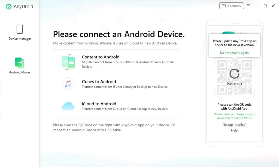Click 'Please scan the QR code' instruction
The image size is (279, 167).
pyautogui.click(x=235, y=107)
